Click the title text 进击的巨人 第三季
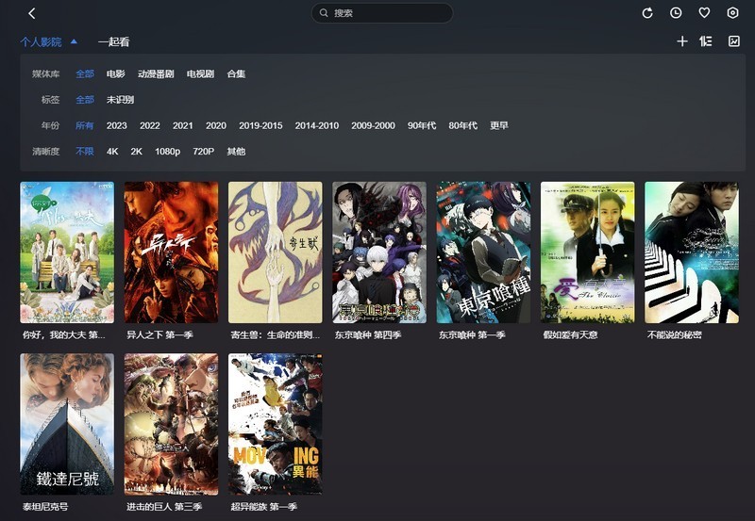The width and height of the screenshot is (755, 521). (164, 507)
